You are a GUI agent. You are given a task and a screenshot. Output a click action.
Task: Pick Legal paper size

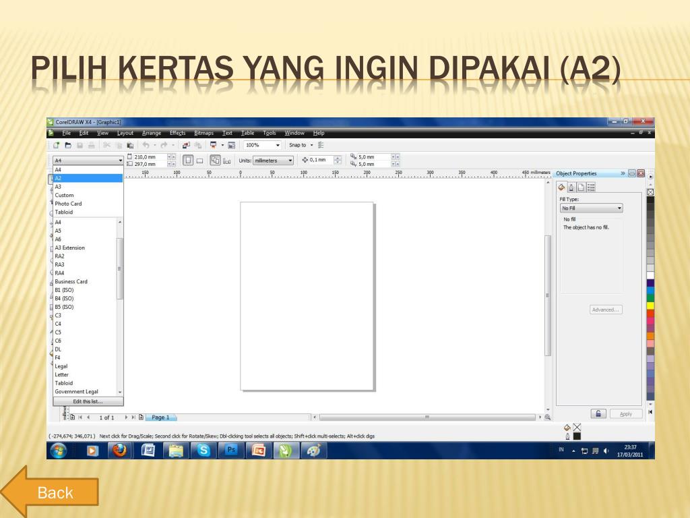pos(85,366)
